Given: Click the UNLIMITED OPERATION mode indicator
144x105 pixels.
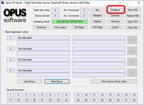Looking at the screenshot, I should click(70, 22).
